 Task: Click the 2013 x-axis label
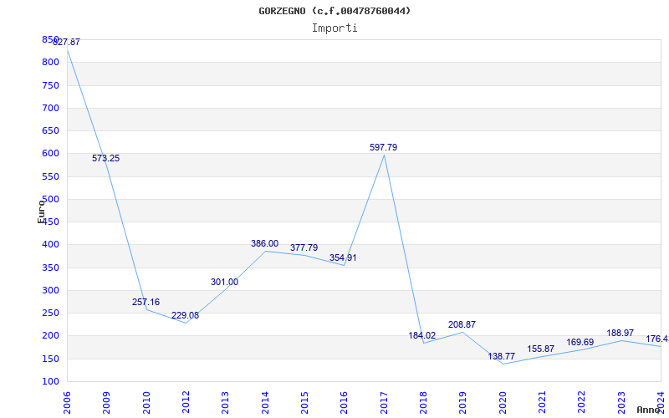[x=225, y=403]
